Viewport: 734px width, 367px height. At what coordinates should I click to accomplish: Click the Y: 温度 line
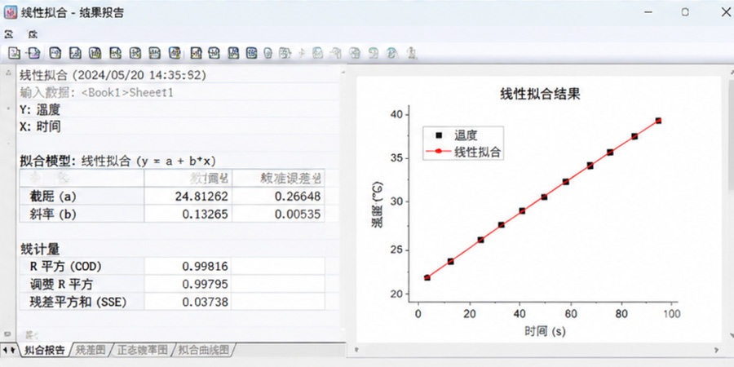click(40, 109)
